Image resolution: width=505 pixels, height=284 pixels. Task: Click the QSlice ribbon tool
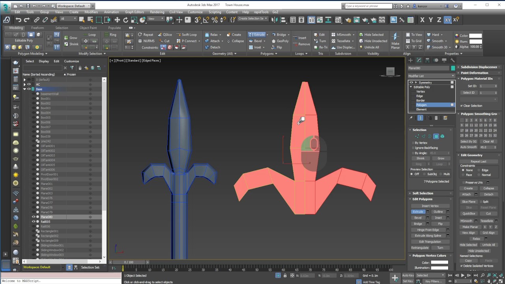pyautogui.click(x=165, y=35)
